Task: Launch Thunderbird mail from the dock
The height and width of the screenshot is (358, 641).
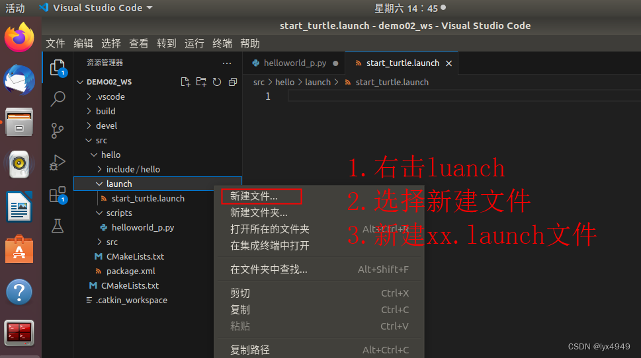Action: click(19, 80)
